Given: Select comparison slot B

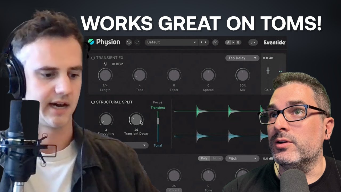Looking at the screenshot, I should coord(238,42).
